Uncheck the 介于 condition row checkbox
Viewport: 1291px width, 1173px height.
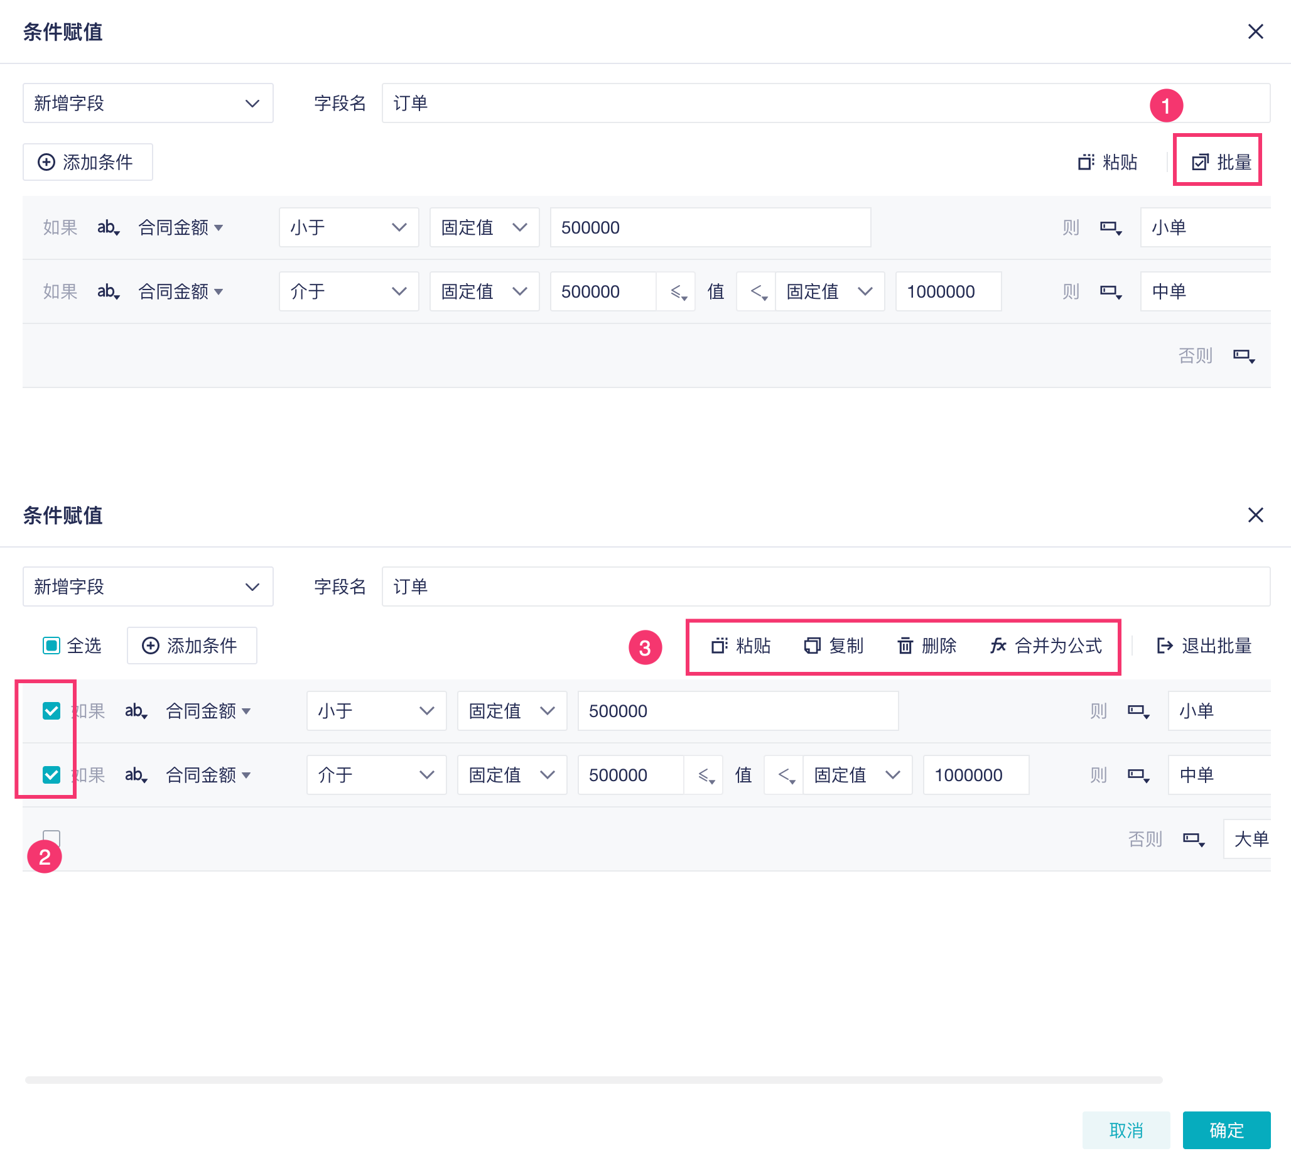coord(51,775)
